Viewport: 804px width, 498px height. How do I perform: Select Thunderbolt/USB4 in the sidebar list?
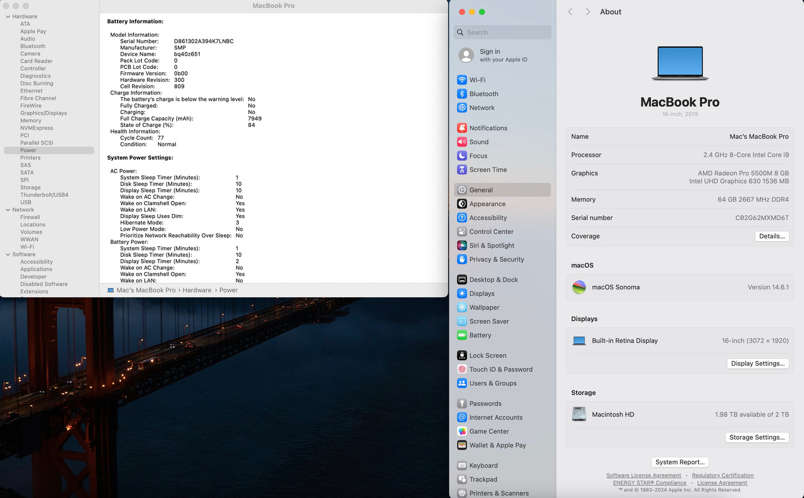[x=44, y=195]
